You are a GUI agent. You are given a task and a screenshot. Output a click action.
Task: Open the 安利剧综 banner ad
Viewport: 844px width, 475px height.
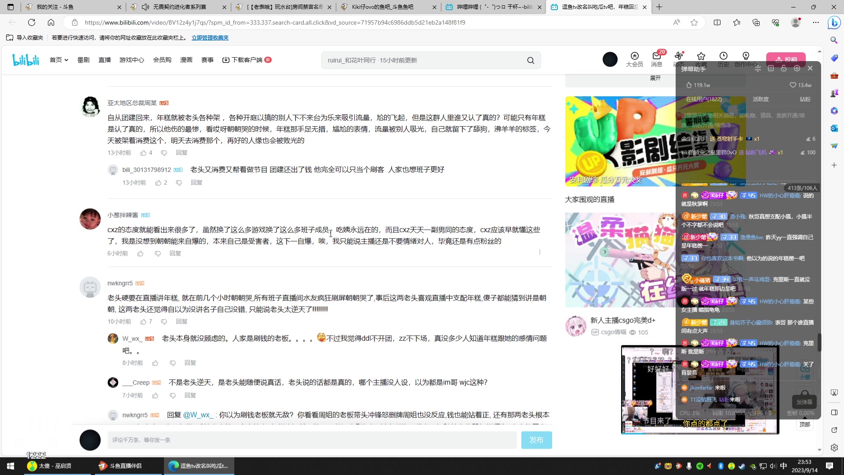point(620,141)
